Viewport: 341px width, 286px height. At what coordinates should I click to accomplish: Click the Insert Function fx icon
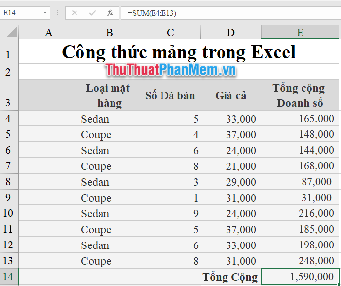pyautogui.click(x=110, y=13)
